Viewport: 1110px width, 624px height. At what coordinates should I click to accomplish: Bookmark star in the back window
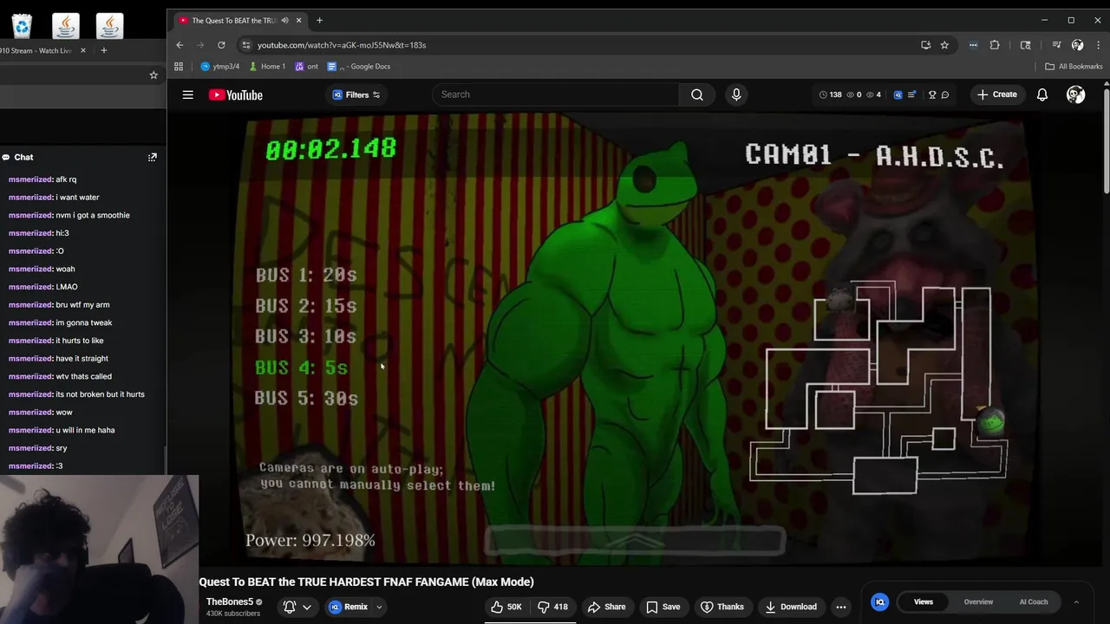(153, 75)
